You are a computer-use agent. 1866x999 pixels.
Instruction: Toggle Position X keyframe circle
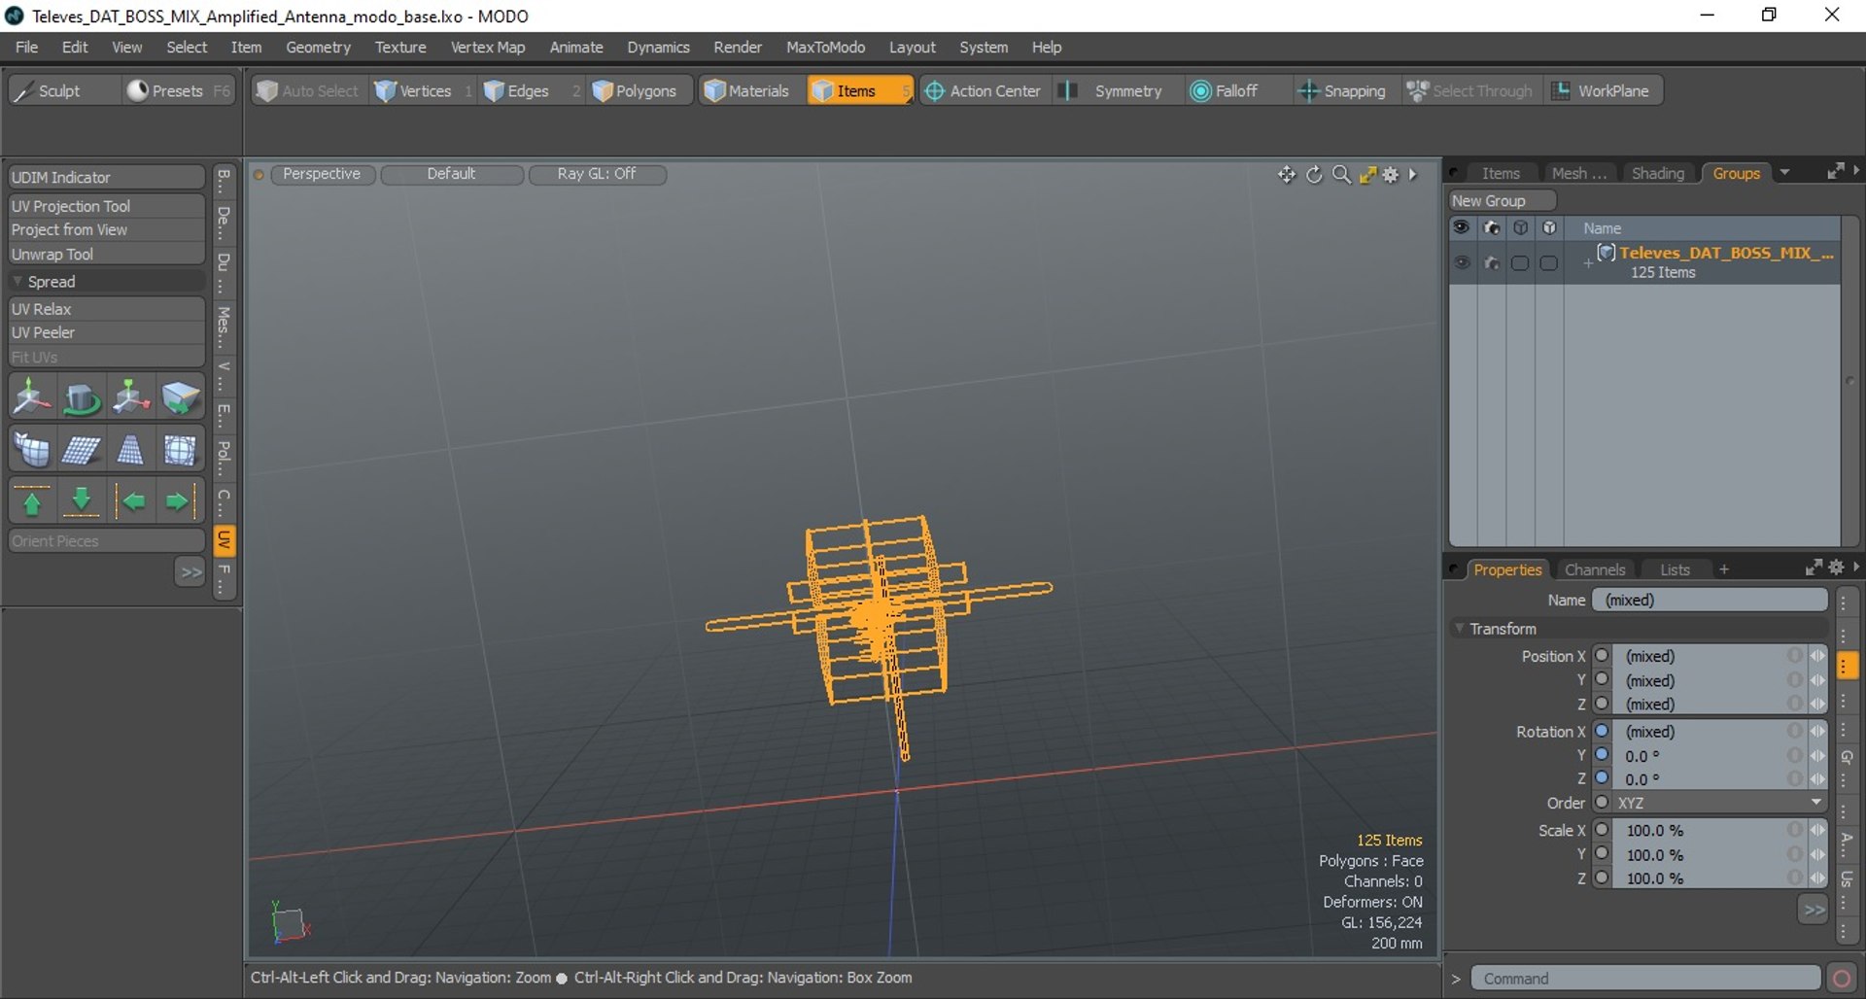point(1603,656)
